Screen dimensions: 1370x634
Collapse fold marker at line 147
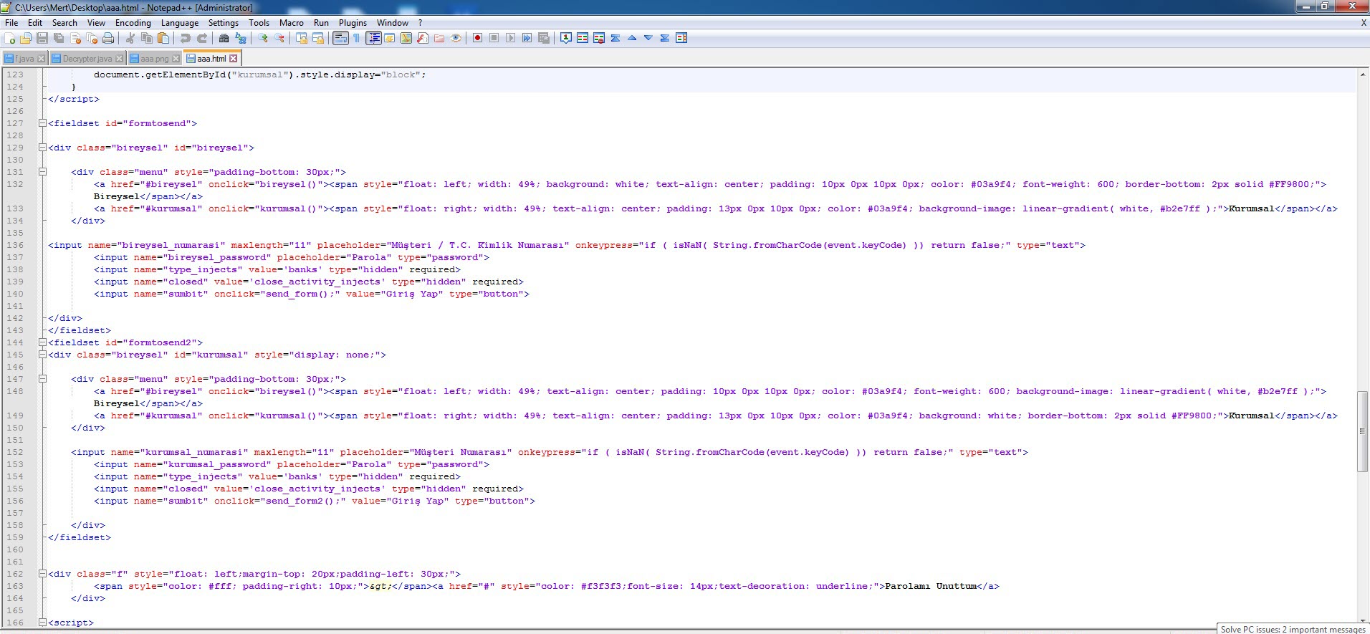(x=42, y=379)
